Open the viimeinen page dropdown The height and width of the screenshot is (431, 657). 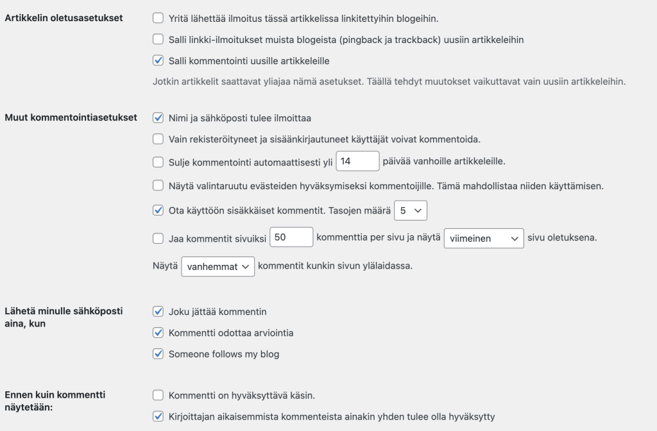[484, 238]
